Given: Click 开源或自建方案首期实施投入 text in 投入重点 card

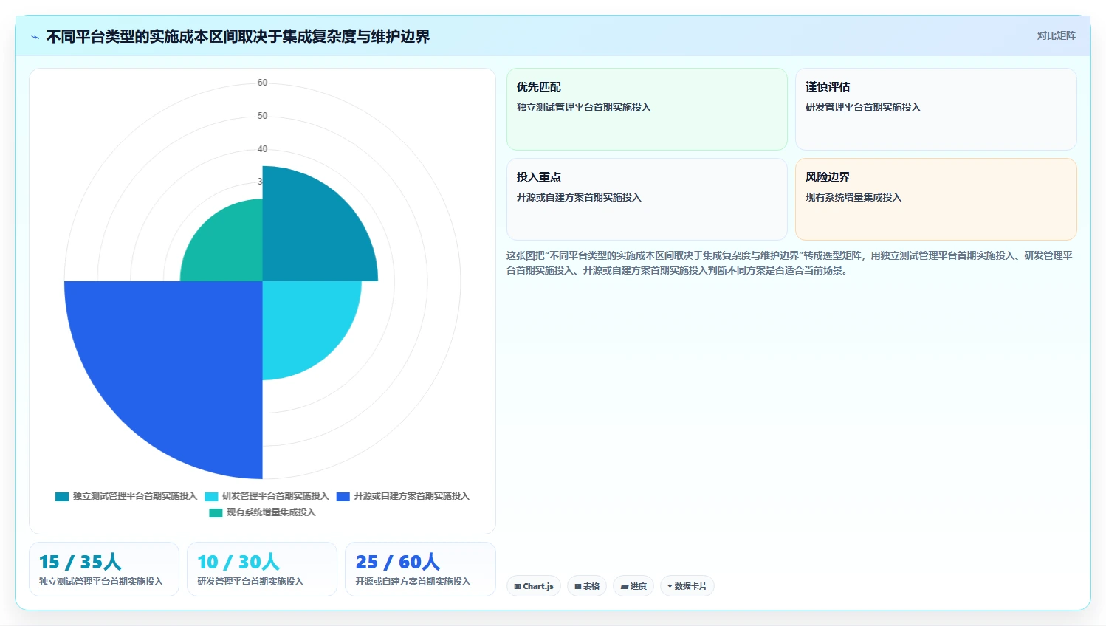Looking at the screenshot, I should [x=579, y=198].
